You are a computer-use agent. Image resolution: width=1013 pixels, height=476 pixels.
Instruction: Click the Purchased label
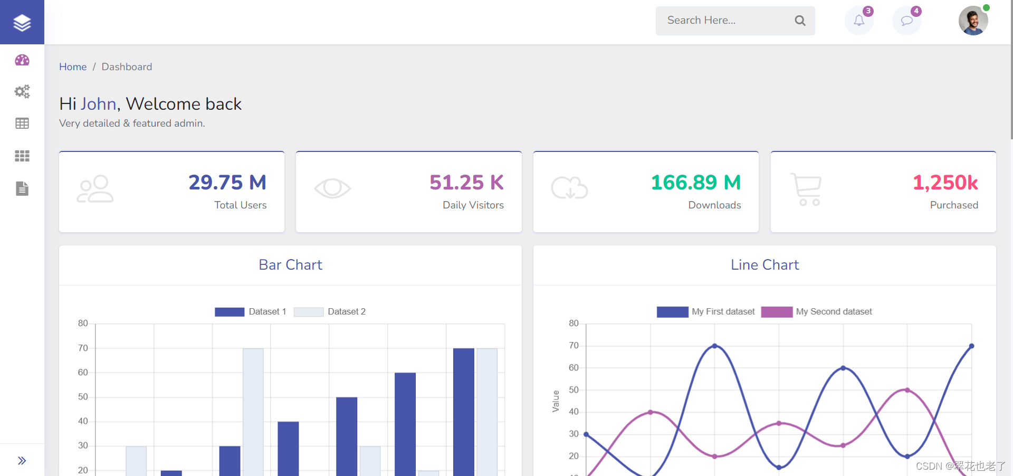954,205
